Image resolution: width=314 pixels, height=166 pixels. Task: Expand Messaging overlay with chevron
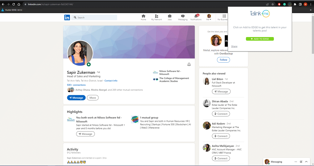[306, 162]
